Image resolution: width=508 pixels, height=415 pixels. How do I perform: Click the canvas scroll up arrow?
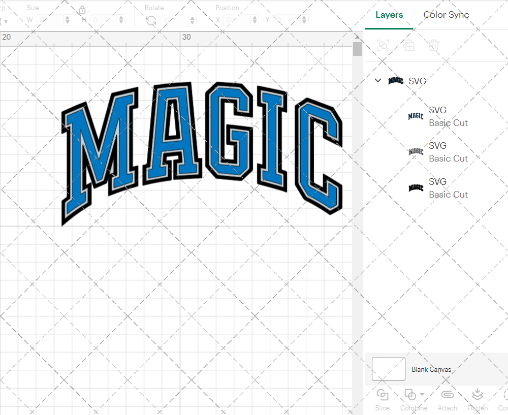coord(357,36)
